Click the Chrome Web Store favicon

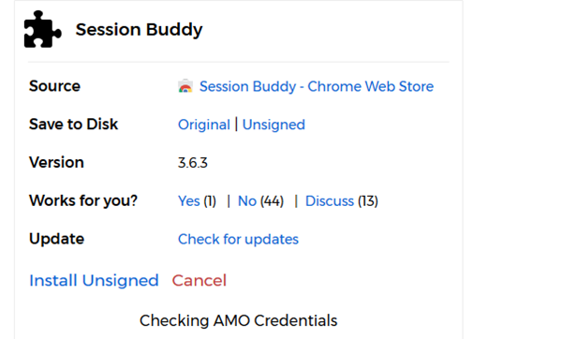pyautogui.click(x=185, y=86)
